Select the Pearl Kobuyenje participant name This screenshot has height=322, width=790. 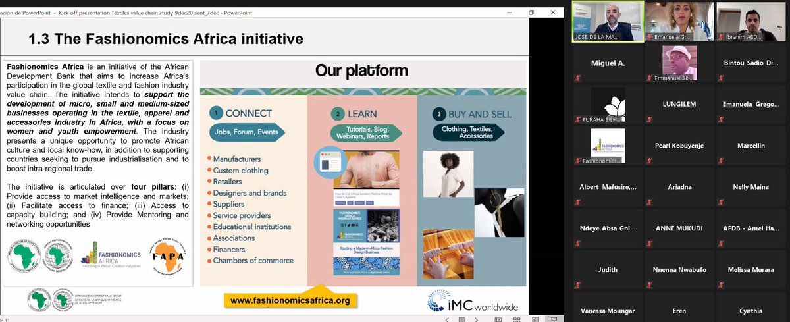(x=679, y=146)
